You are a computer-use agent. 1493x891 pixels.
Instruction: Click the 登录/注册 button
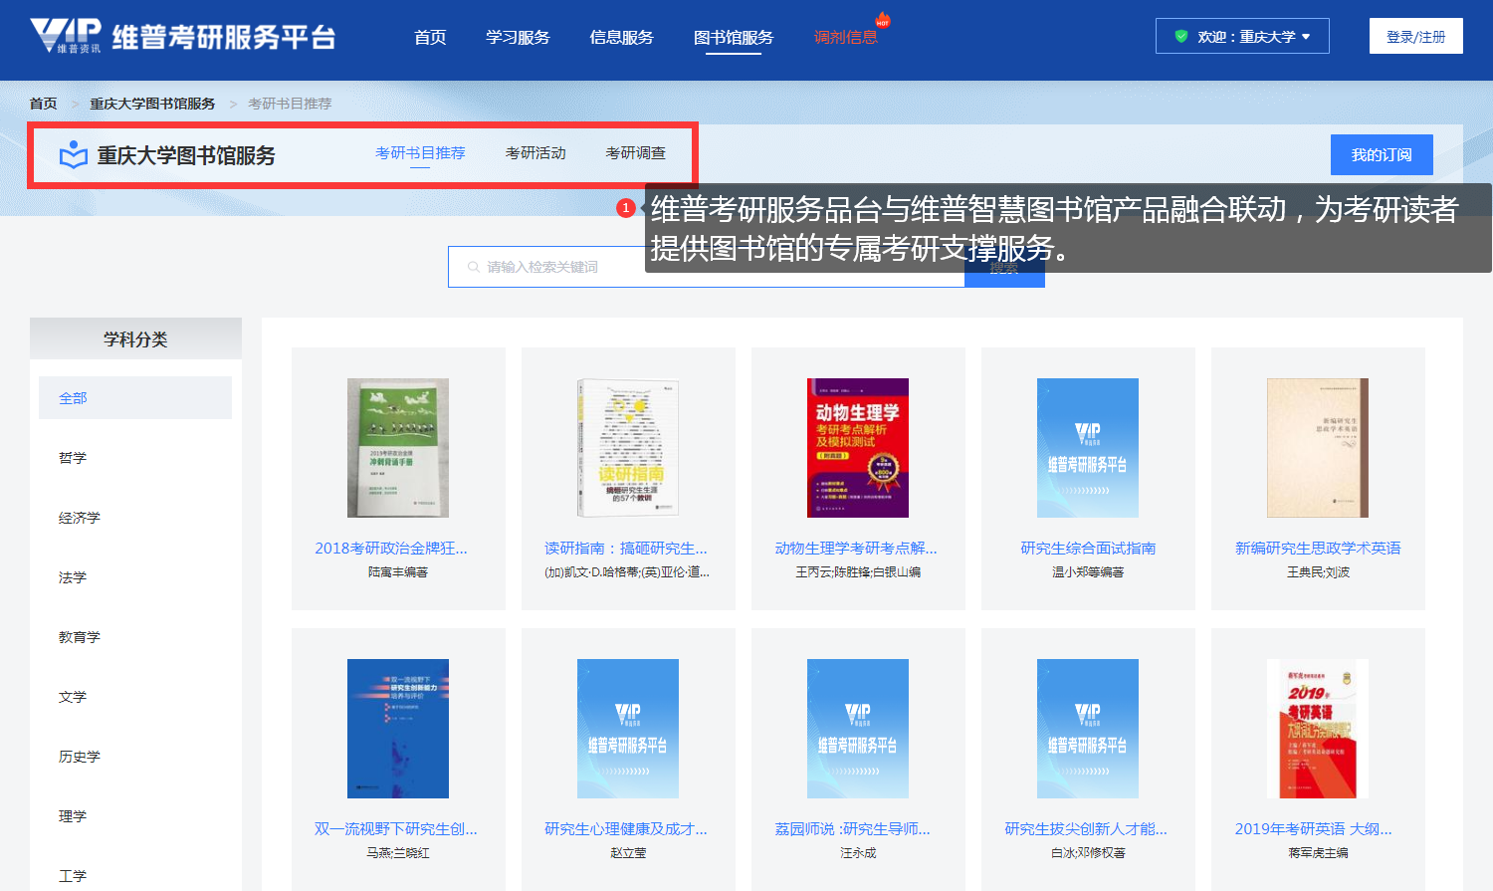[1415, 37]
